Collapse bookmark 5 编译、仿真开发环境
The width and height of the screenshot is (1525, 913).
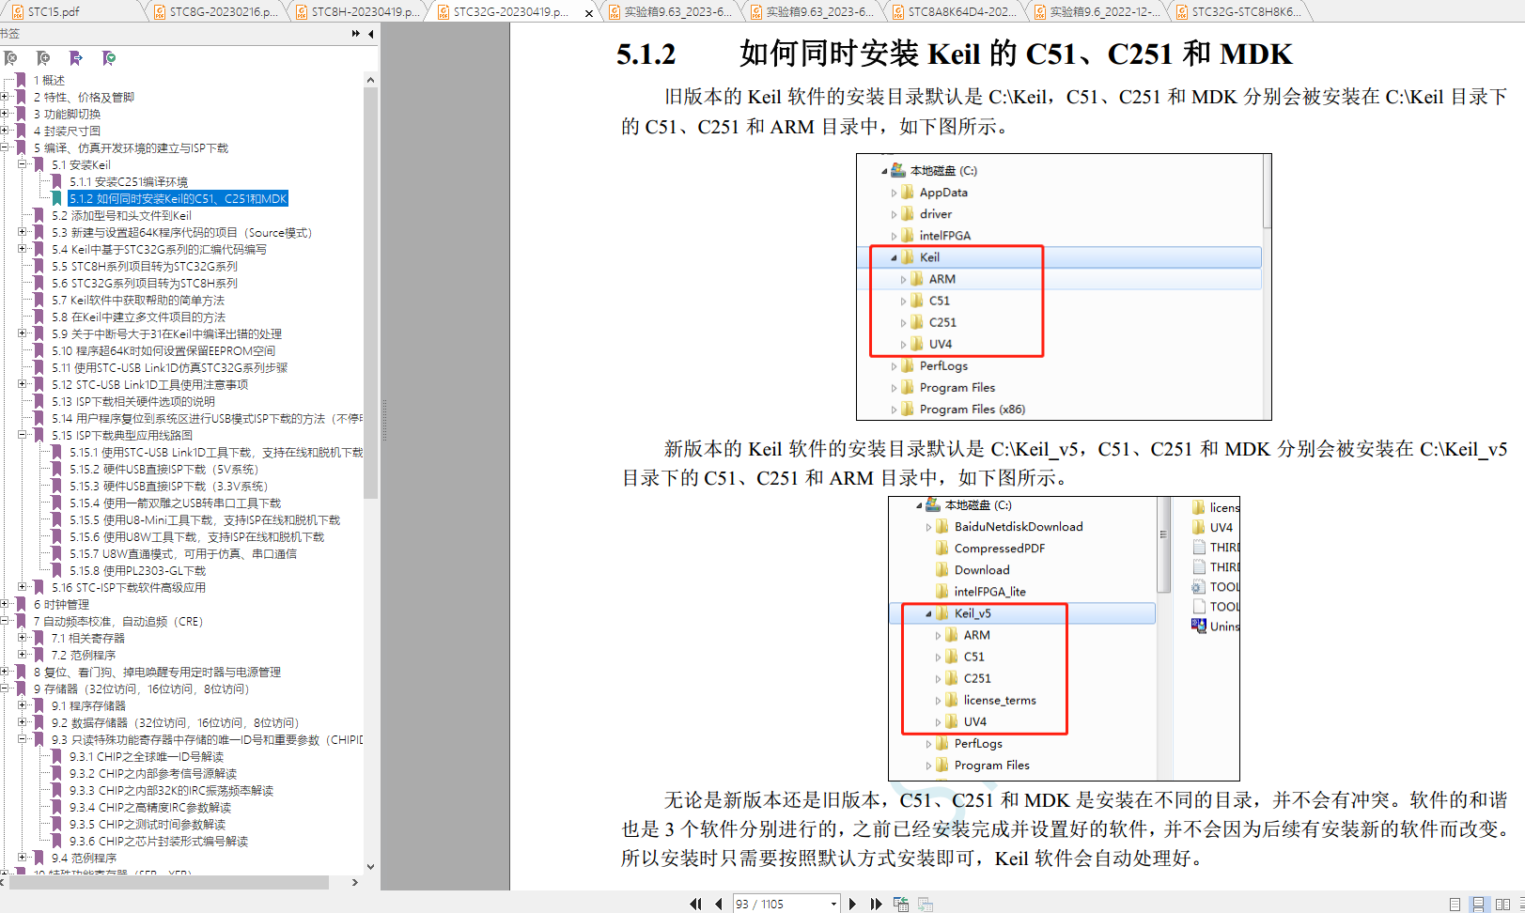[6, 147]
